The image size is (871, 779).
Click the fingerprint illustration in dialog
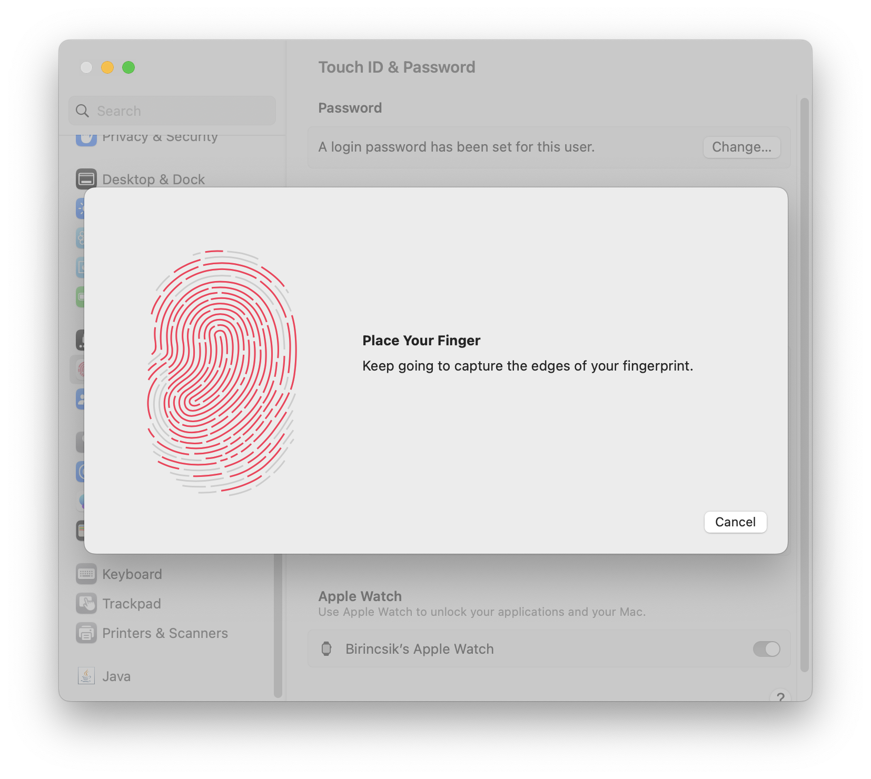[222, 372]
